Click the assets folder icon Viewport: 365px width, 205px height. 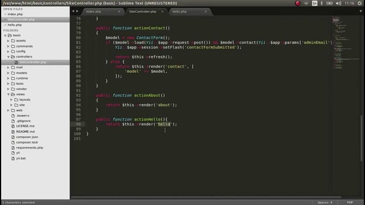(13, 40)
